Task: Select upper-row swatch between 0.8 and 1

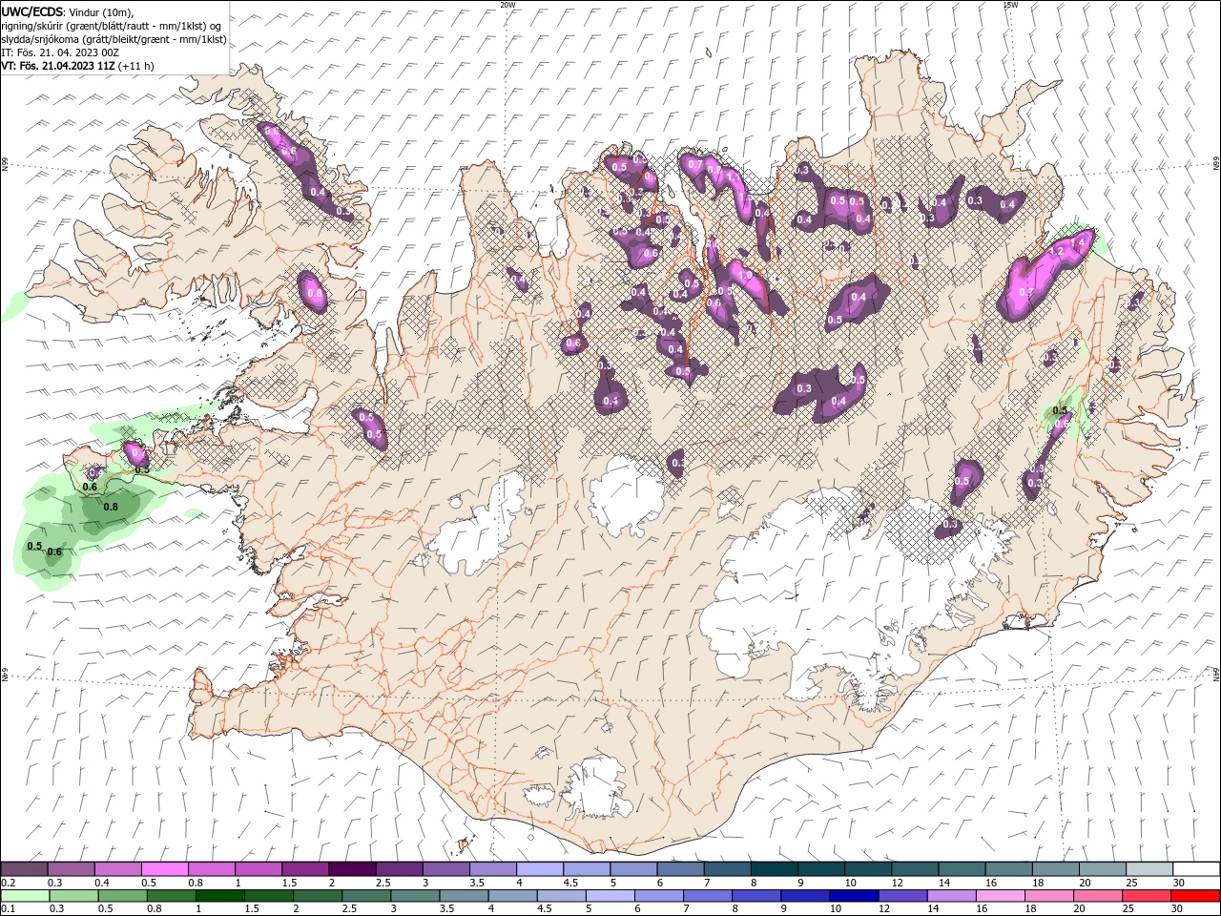Action: pyautogui.click(x=211, y=869)
